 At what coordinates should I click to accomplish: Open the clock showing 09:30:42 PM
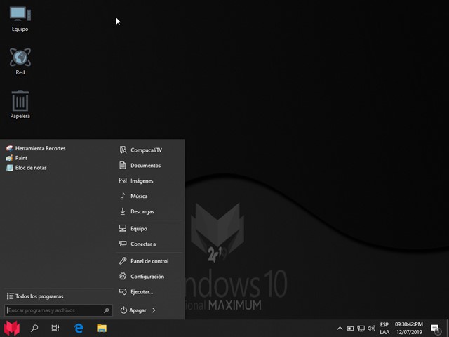[x=409, y=329]
